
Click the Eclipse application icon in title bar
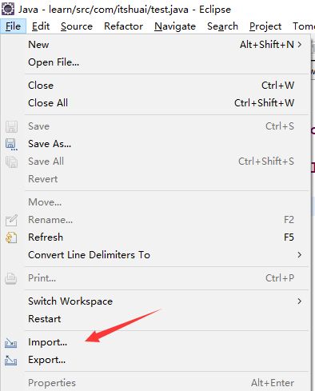pos(8,9)
